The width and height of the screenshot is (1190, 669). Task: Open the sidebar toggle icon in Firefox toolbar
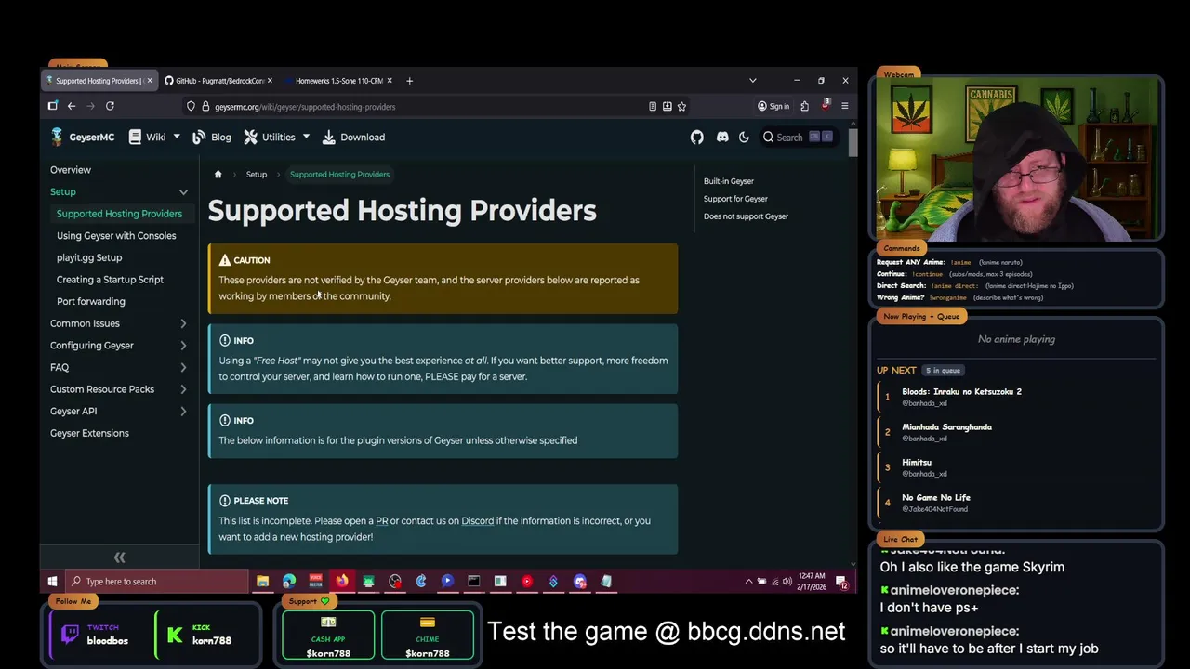pyautogui.click(x=53, y=107)
